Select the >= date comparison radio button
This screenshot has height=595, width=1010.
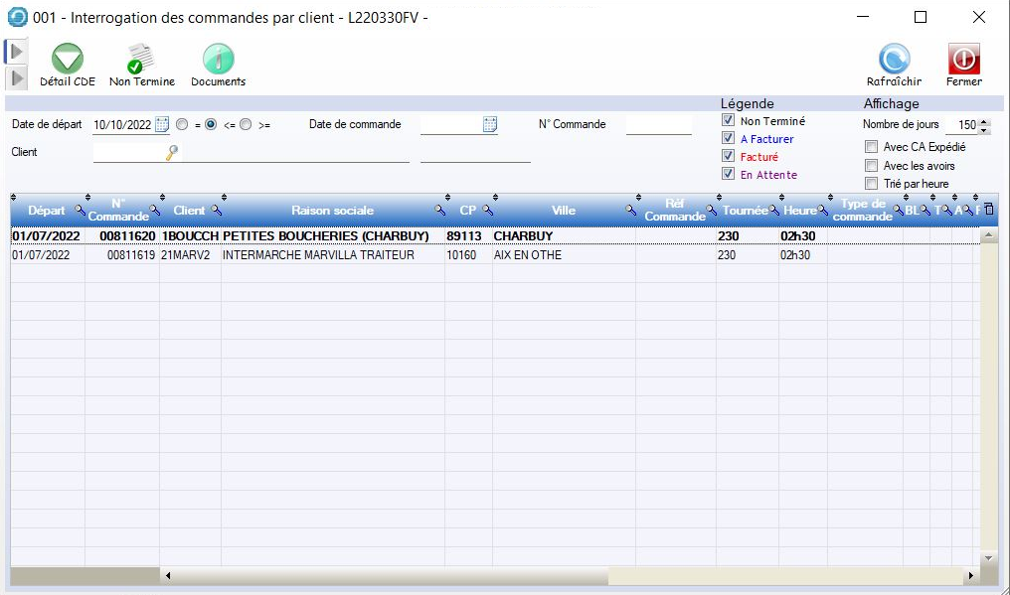tap(246, 125)
